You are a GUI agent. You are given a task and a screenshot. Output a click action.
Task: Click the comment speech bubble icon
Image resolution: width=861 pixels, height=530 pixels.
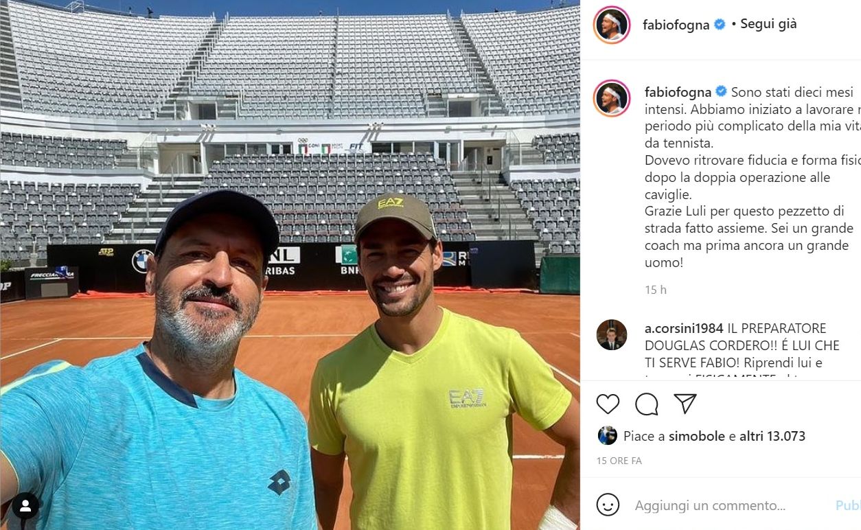tap(646, 404)
